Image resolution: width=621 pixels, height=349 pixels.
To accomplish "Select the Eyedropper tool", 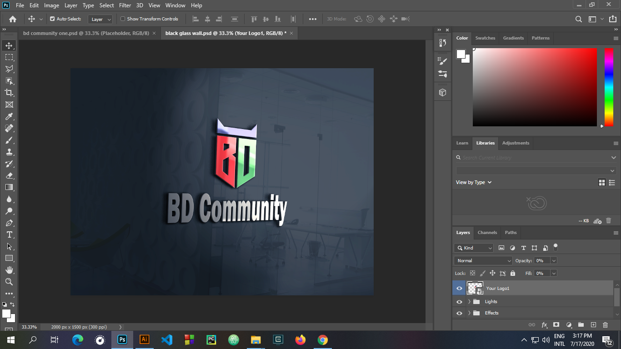I will pyautogui.click(x=9, y=117).
